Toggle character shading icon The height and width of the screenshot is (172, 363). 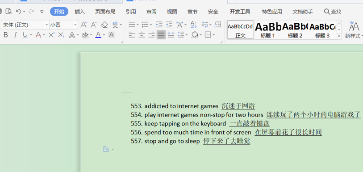[111, 35]
